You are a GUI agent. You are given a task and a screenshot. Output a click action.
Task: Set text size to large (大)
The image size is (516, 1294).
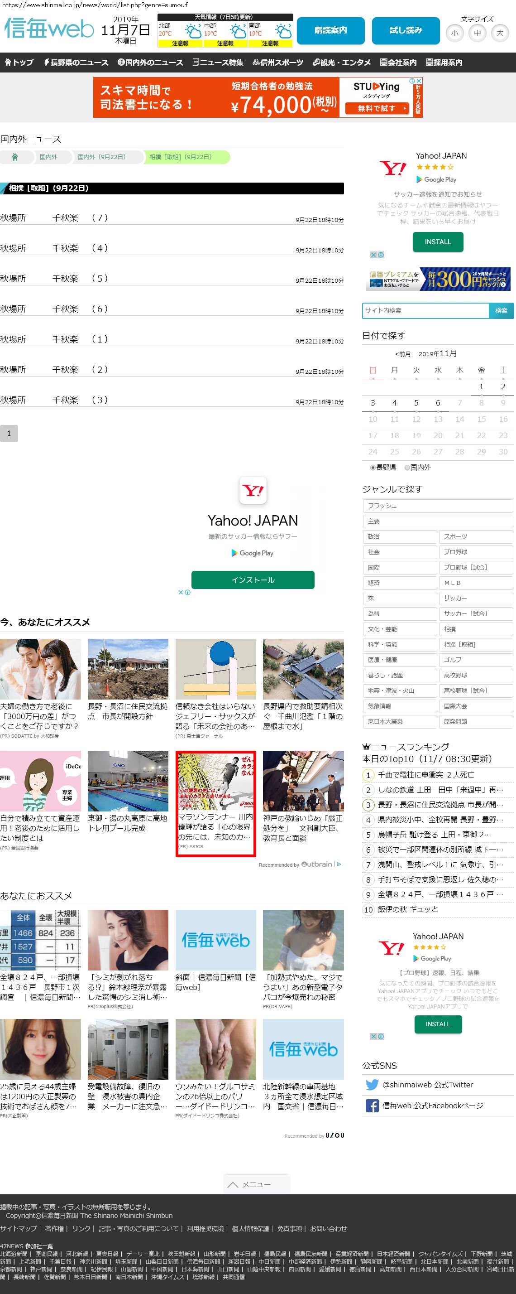[x=500, y=33]
